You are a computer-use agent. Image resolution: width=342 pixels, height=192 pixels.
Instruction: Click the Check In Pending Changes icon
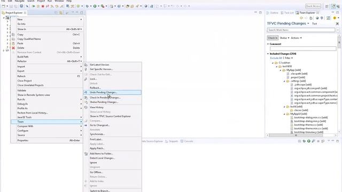click(86, 98)
